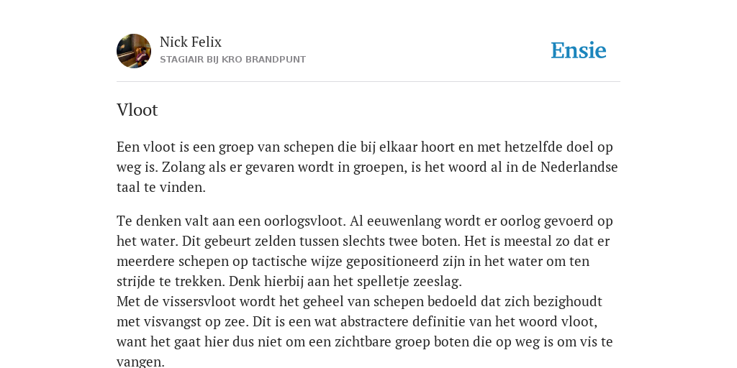Select the 'Stagiair bij KRO Brandpunt' subtitle
Image resolution: width=737 pixels, height=368 pixels.
pyautogui.click(x=232, y=60)
